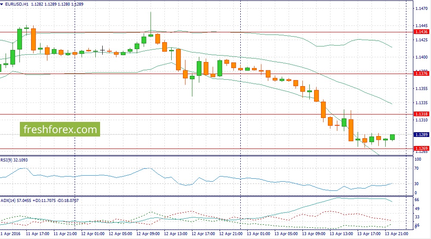Click the 1.1318 red price level tag
Screen dimensions: 431x239
[421, 114]
